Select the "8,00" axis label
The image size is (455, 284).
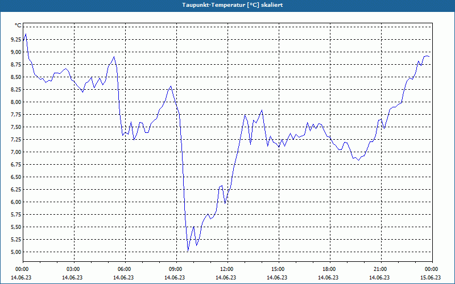click(x=16, y=102)
